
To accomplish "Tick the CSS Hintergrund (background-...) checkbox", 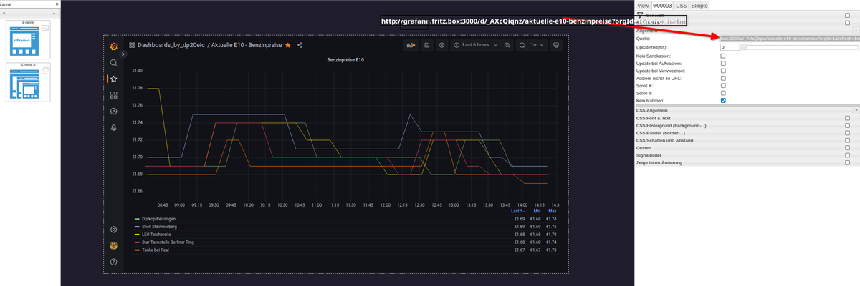I will pos(847,125).
